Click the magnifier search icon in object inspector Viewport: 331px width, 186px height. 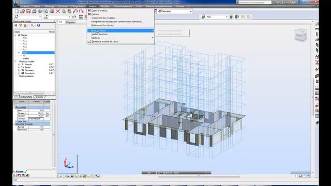[x=32, y=25]
